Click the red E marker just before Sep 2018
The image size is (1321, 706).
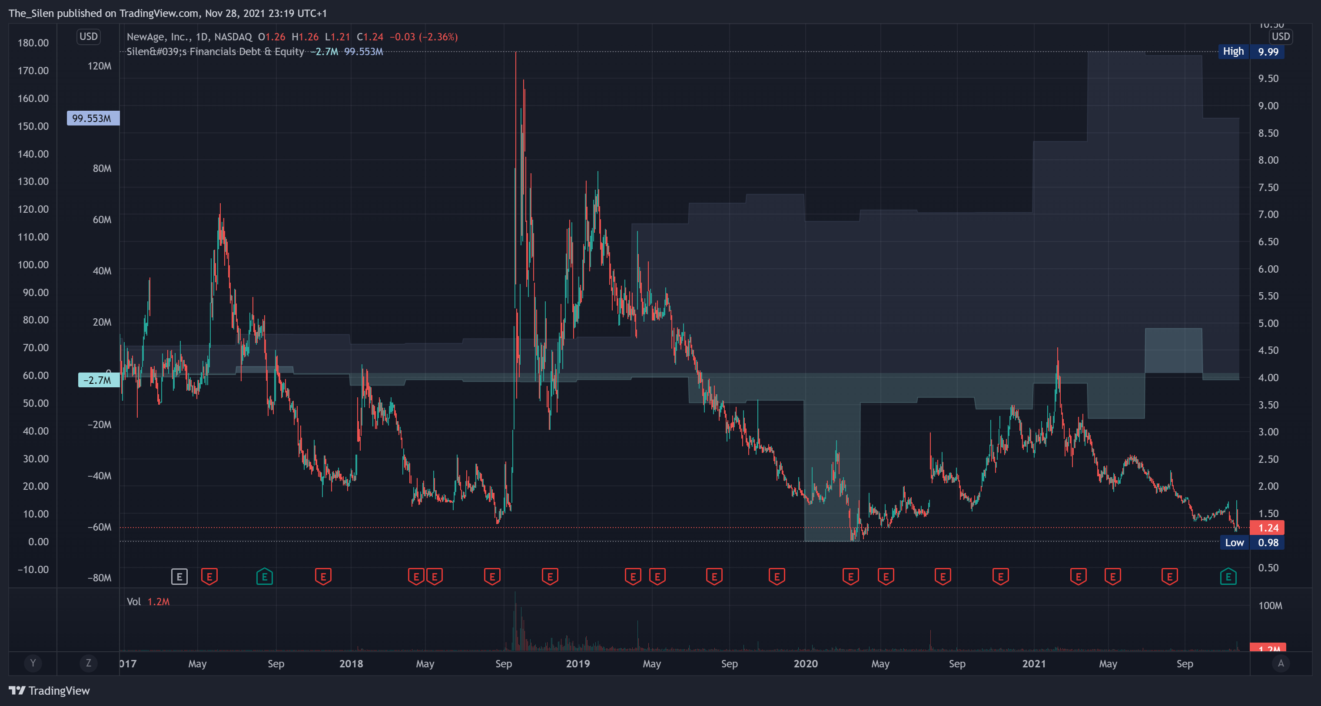[x=492, y=577]
